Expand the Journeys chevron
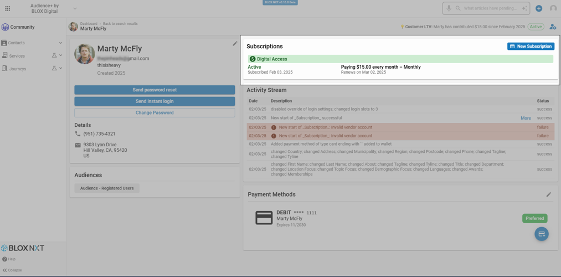561x277 pixels. pyautogui.click(x=60, y=68)
